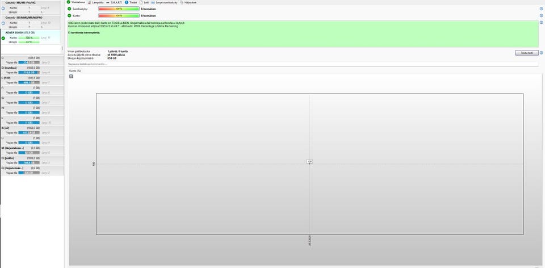Screen dimensions: 545x268
Task: Click the help icon beside the Kunto row
Action: click(541, 16)
